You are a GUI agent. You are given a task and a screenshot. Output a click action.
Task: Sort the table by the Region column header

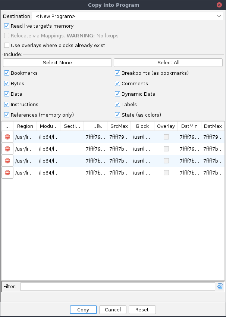[25, 126]
